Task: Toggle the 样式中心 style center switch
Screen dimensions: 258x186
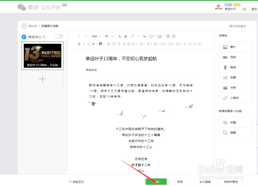Action: [x=59, y=37]
